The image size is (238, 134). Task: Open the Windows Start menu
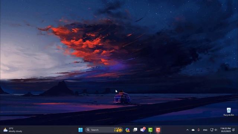pos(80,130)
